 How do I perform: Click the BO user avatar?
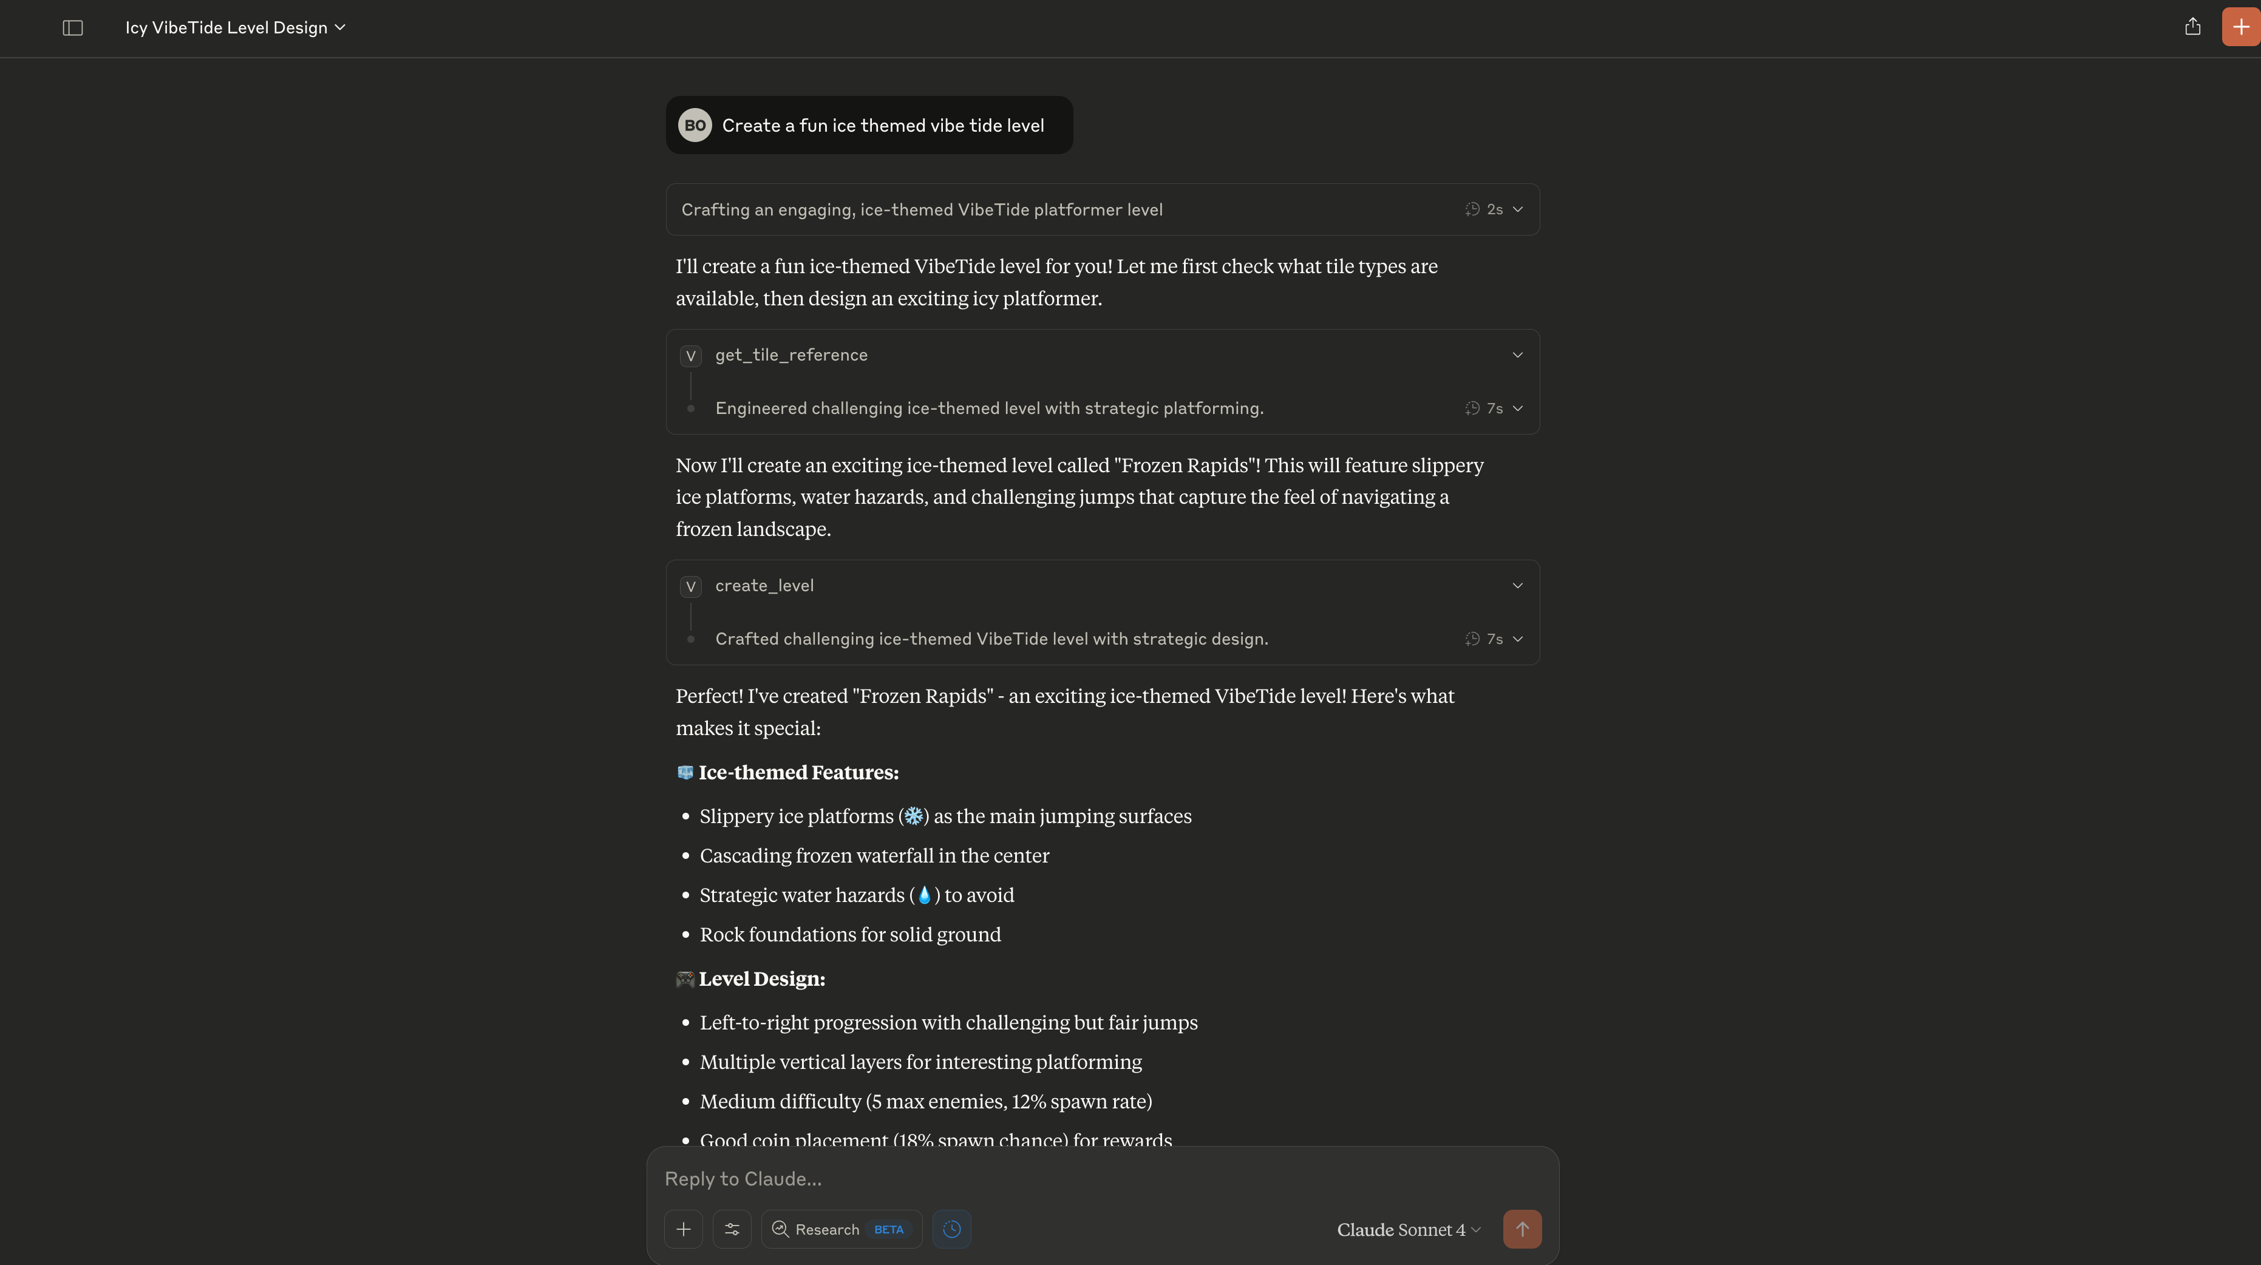(695, 126)
